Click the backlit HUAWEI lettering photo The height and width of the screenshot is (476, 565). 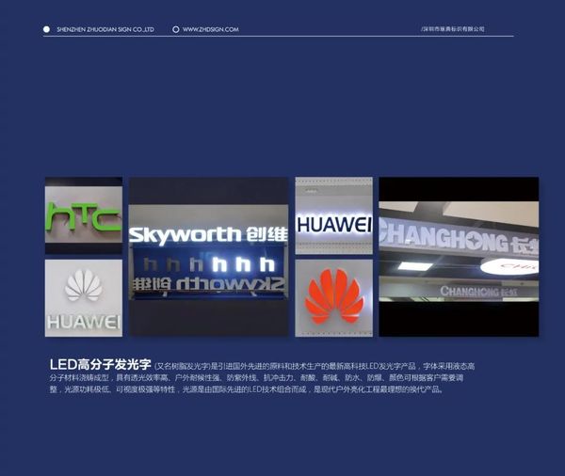tap(333, 215)
